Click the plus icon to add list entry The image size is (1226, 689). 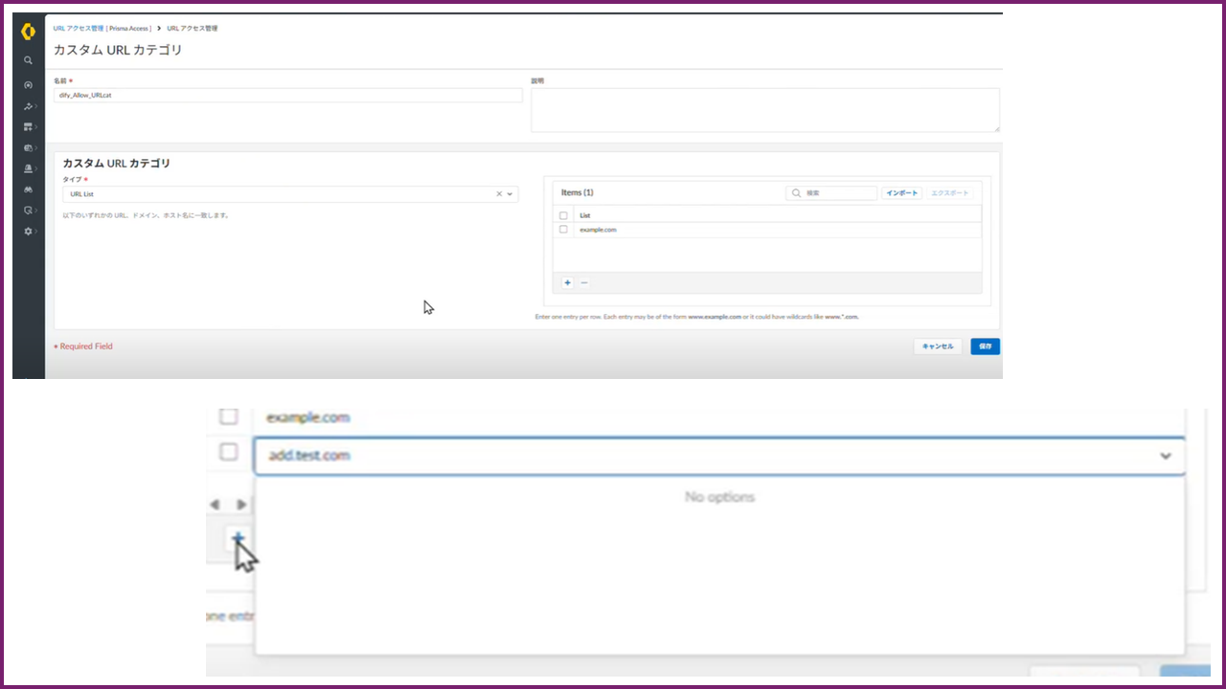pos(567,283)
